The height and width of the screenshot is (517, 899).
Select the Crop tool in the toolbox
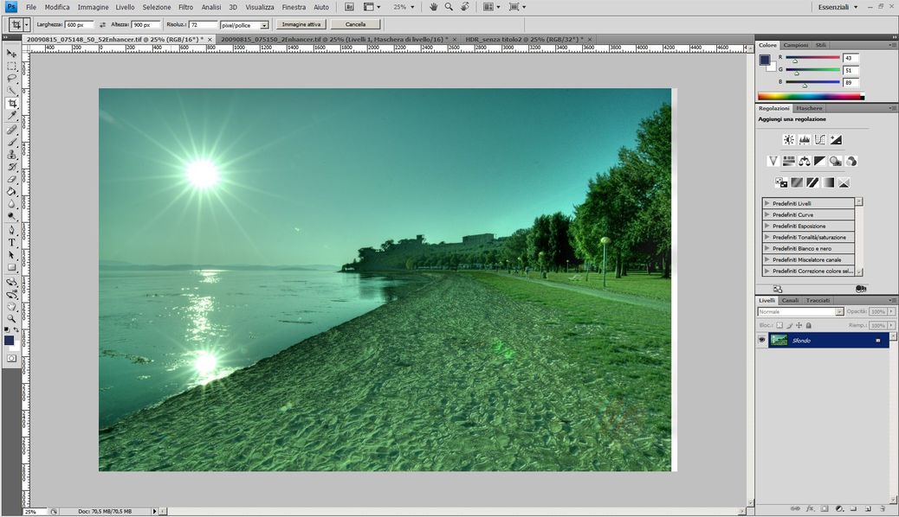pyautogui.click(x=12, y=103)
